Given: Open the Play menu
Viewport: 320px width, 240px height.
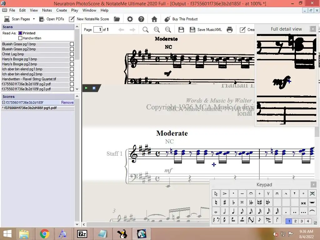Looking at the screenshot, I should point(74,10).
